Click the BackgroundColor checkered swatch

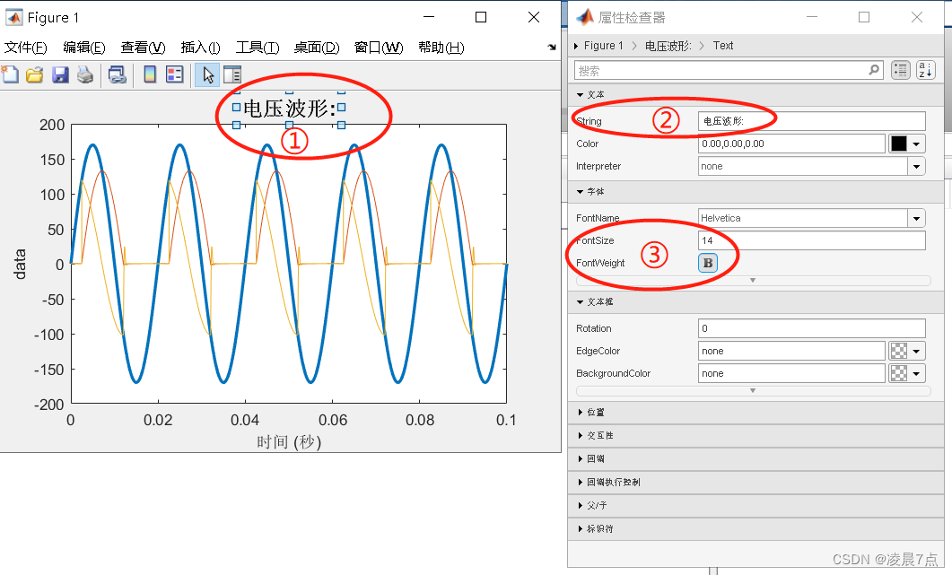[x=898, y=373]
